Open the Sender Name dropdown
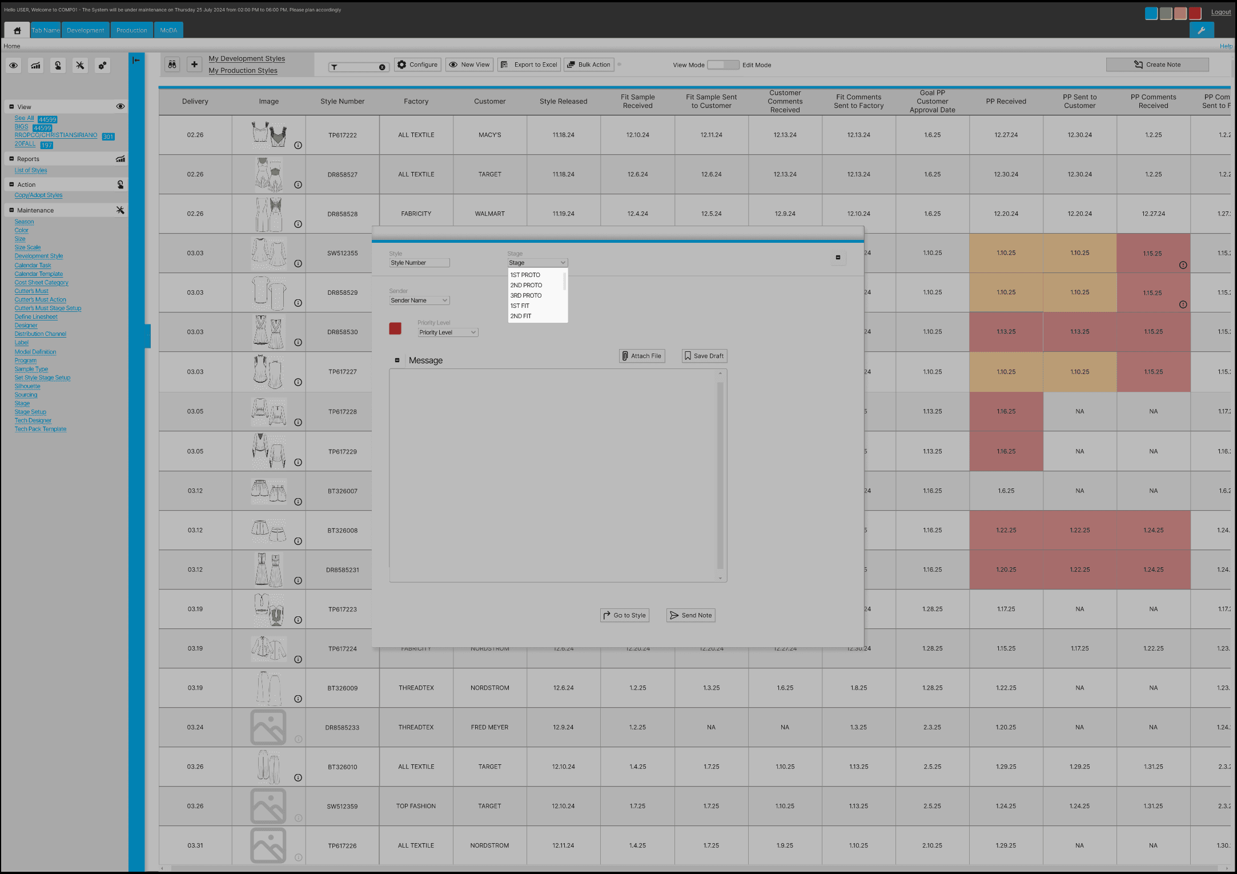The width and height of the screenshot is (1237, 874). pyautogui.click(x=419, y=300)
